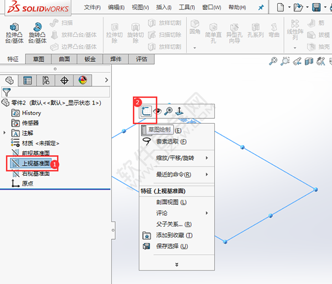The image size is (332, 284).
Task: Switch to the Sheet Metal (钣金) tab
Action: pos(90,59)
